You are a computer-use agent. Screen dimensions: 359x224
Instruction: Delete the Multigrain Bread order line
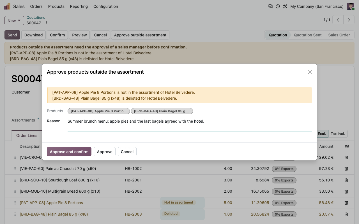click(x=346, y=192)
